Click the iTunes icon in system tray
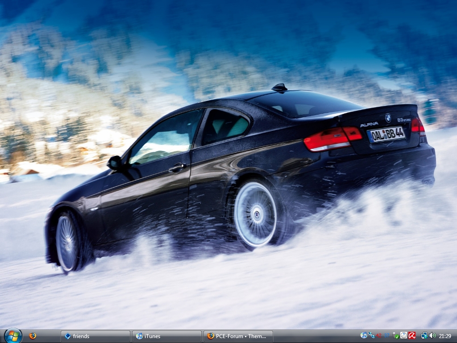This screenshot has height=343, width=457. coord(364,335)
